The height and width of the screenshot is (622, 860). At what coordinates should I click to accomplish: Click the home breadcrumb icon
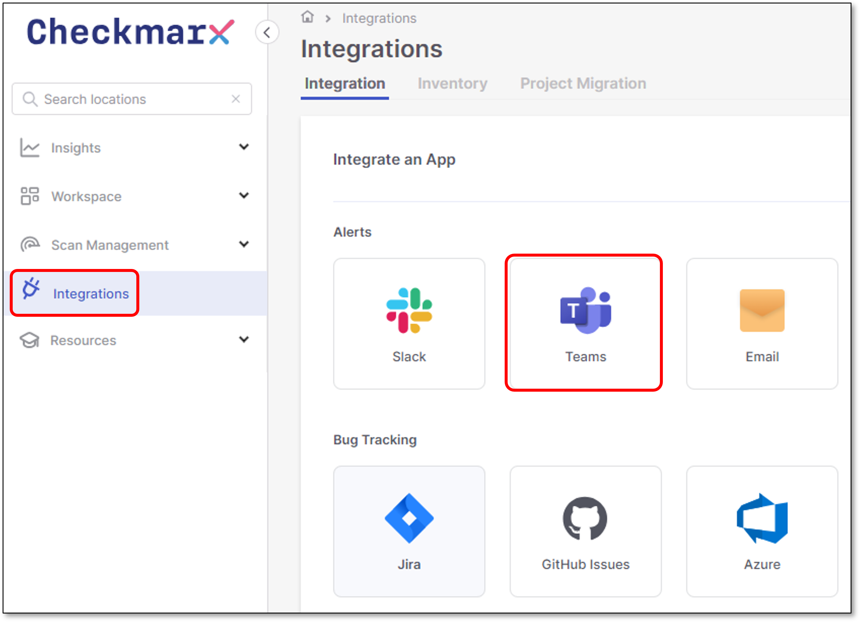point(308,17)
